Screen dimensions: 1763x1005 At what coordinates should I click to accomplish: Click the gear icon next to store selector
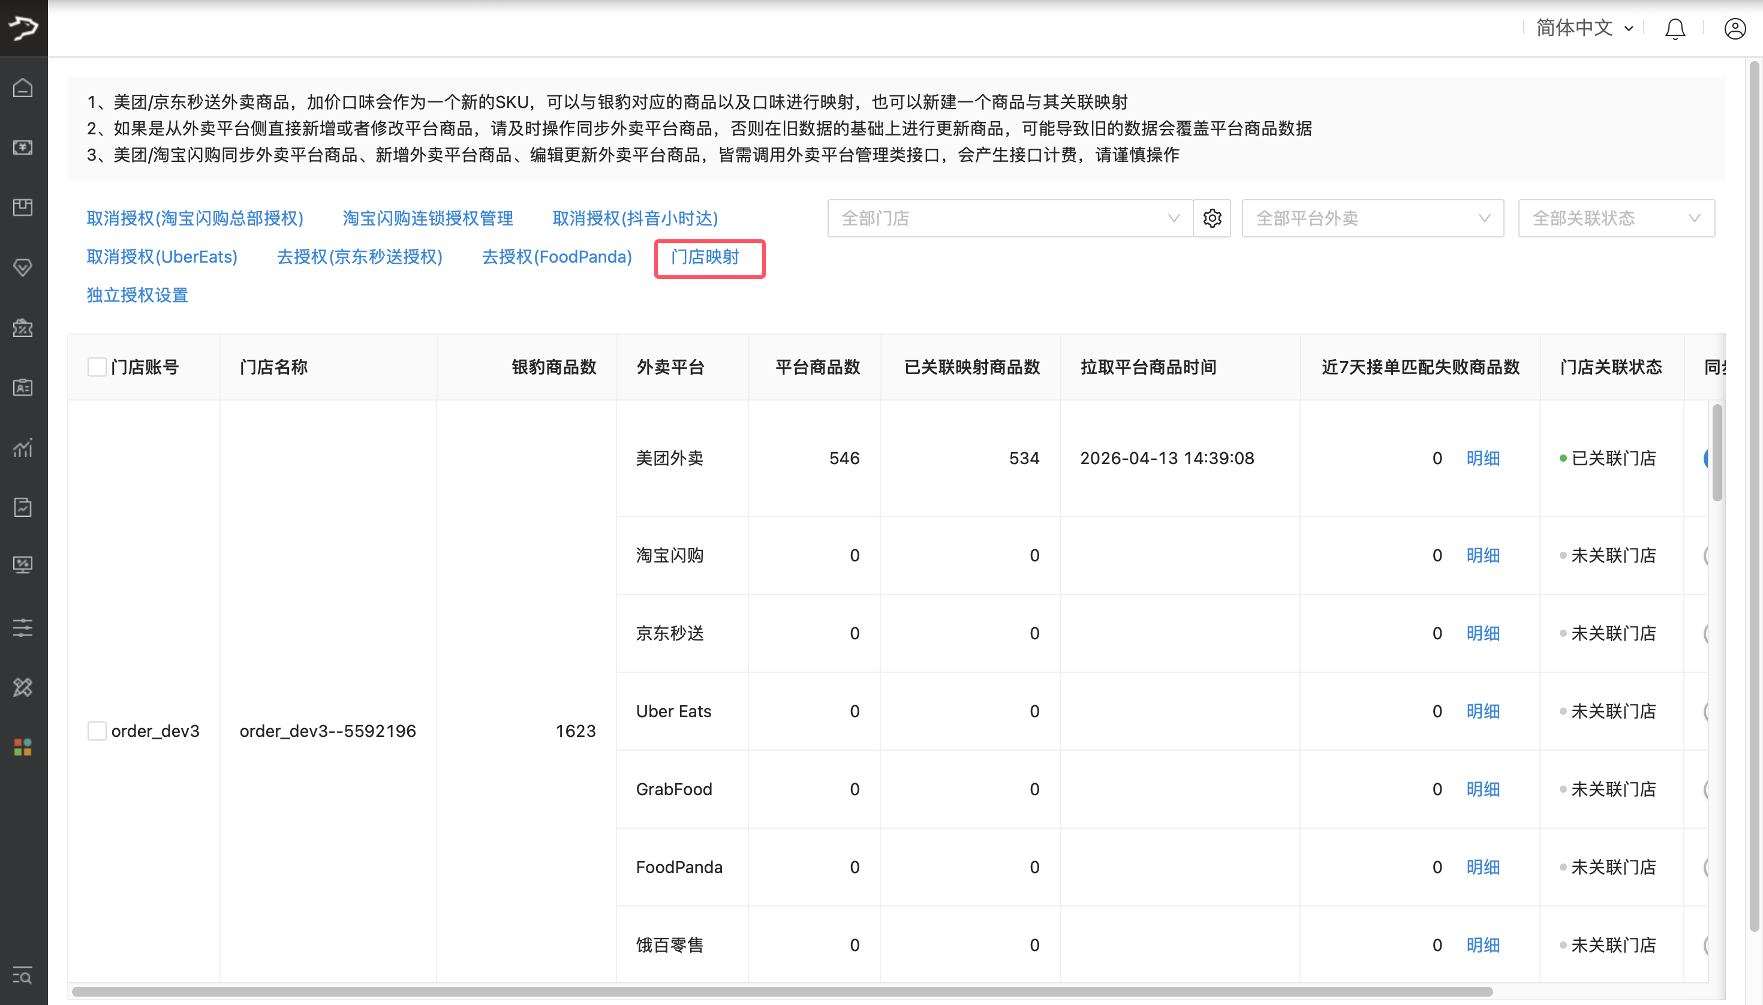tap(1212, 218)
